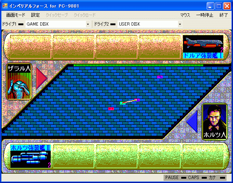Click the app icon in the title bar
This screenshot has height=183, width=233.
tap(5, 6)
